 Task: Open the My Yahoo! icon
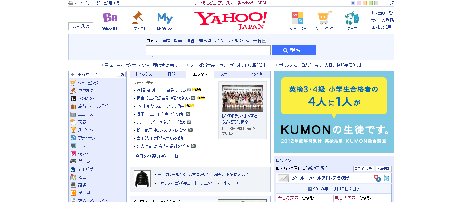(x=165, y=18)
